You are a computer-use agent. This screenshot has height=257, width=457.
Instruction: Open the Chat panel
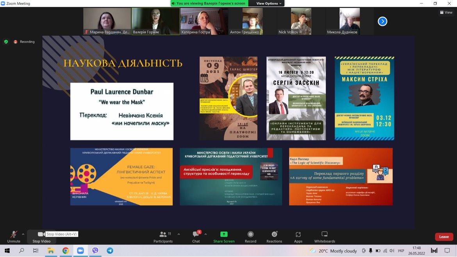[x=196, y=237]
